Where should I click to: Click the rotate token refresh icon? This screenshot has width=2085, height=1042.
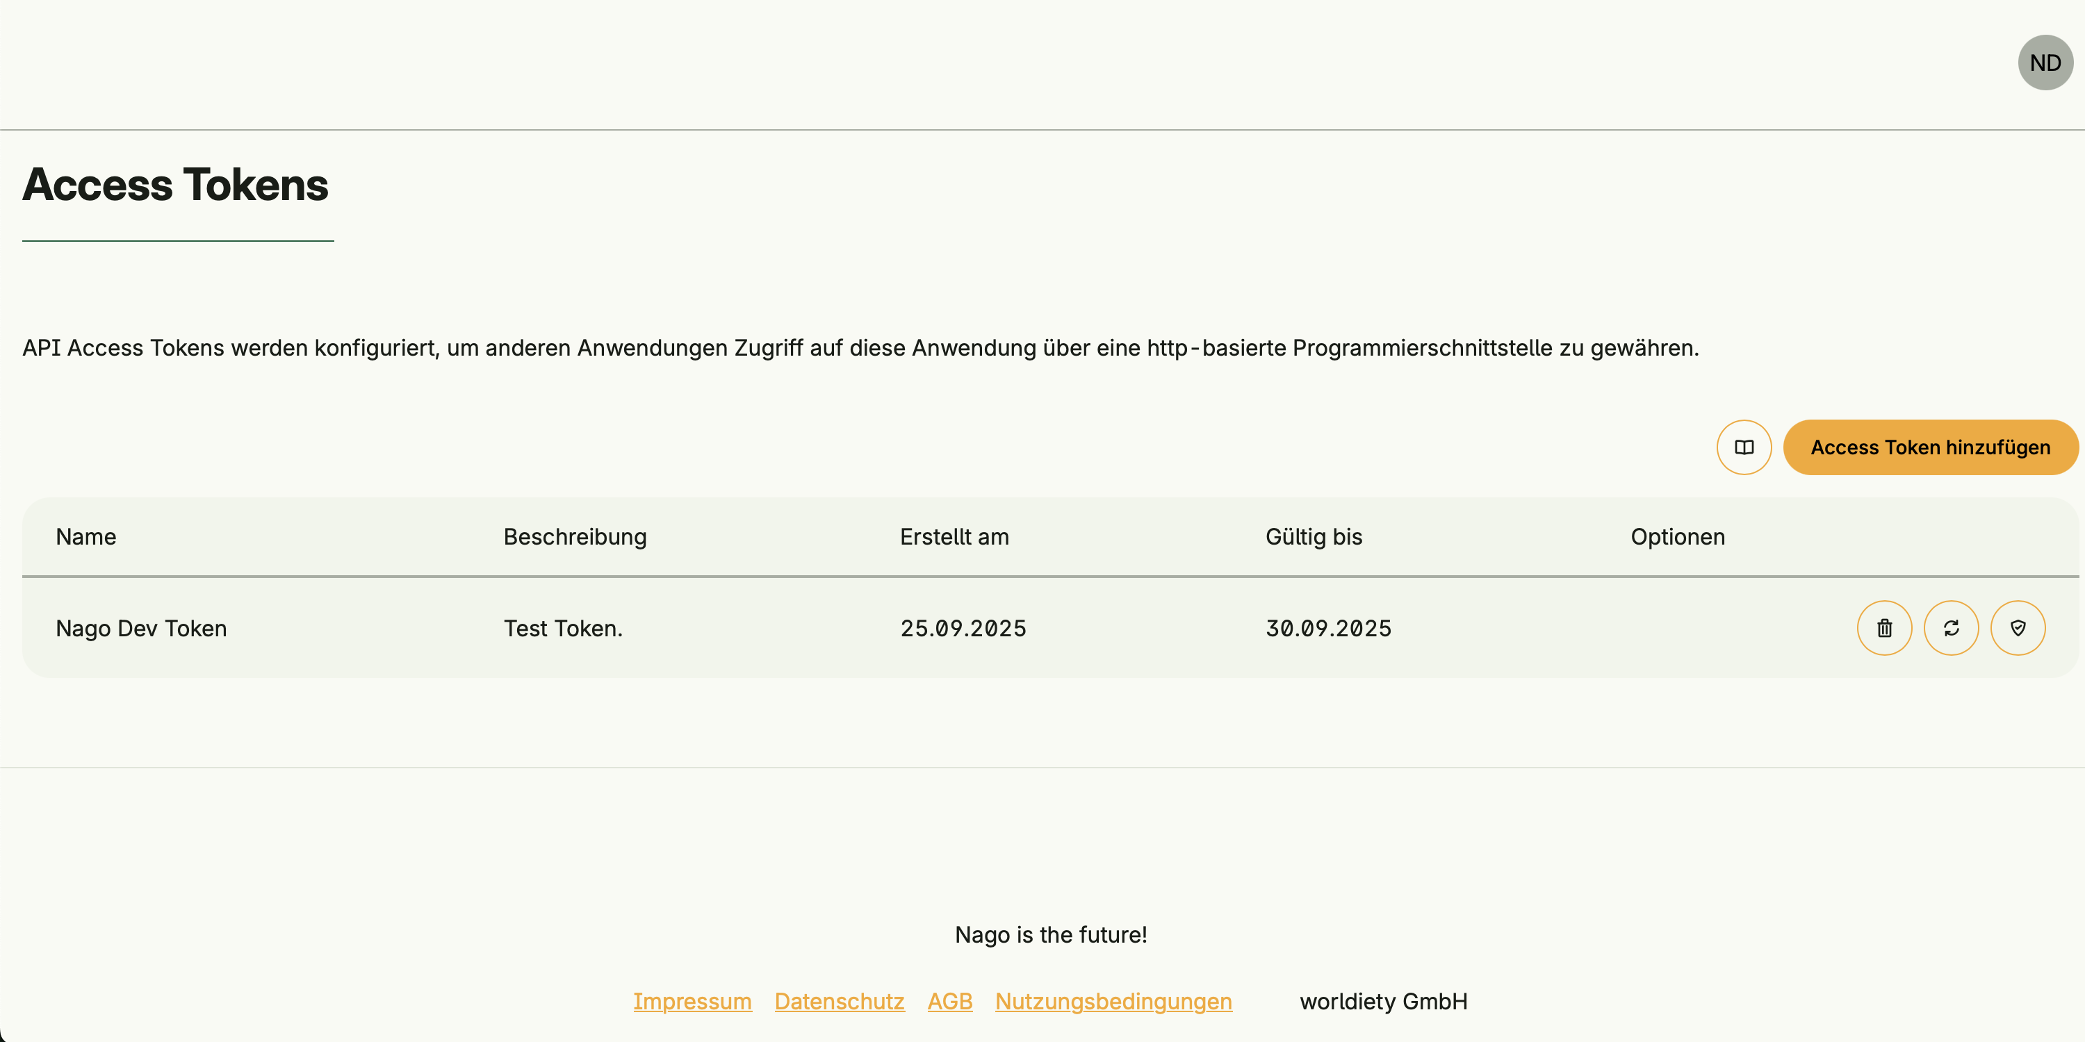(x=1951, y=628)
